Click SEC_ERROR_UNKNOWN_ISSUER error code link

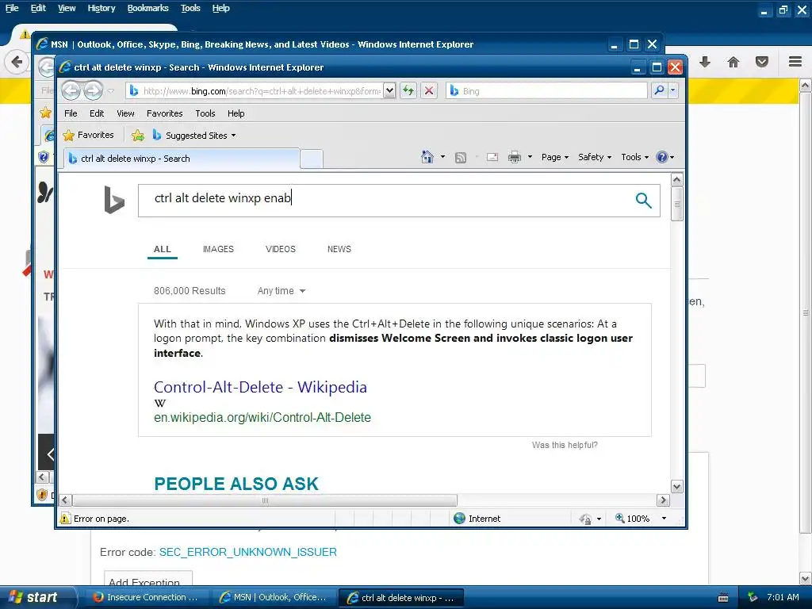[247, 552]
